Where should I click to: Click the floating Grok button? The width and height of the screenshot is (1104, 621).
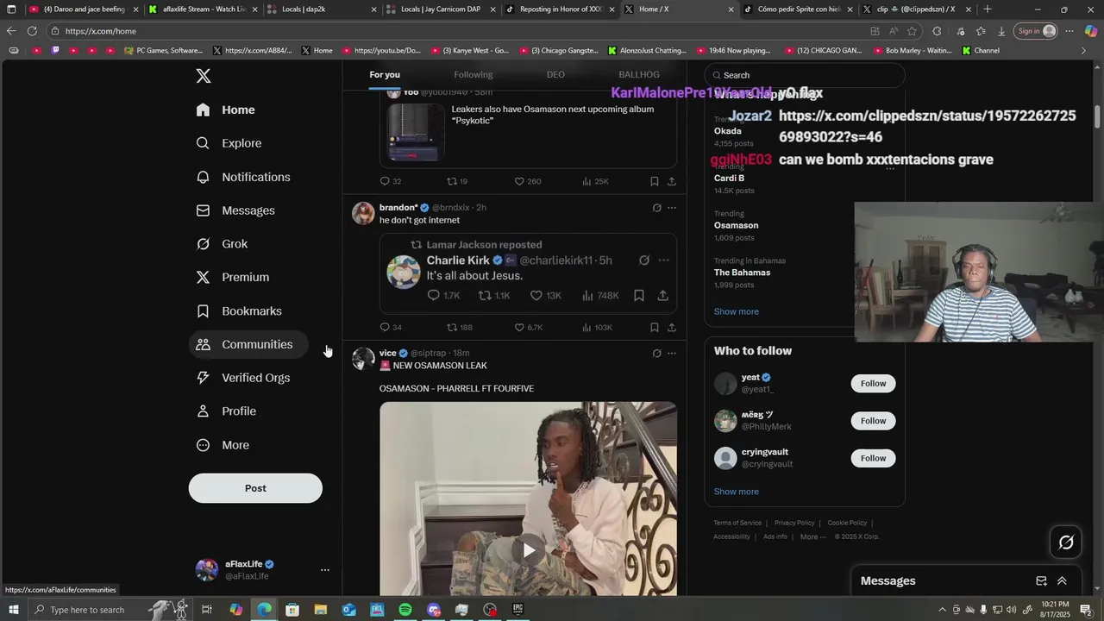[1066, 543]
